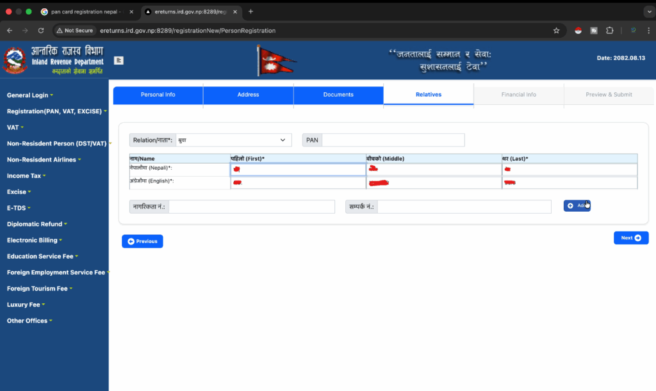Expand the E-TDS sidebar section
The width and height of the screenshot is (656, 391).
click(x=19, y=208)
